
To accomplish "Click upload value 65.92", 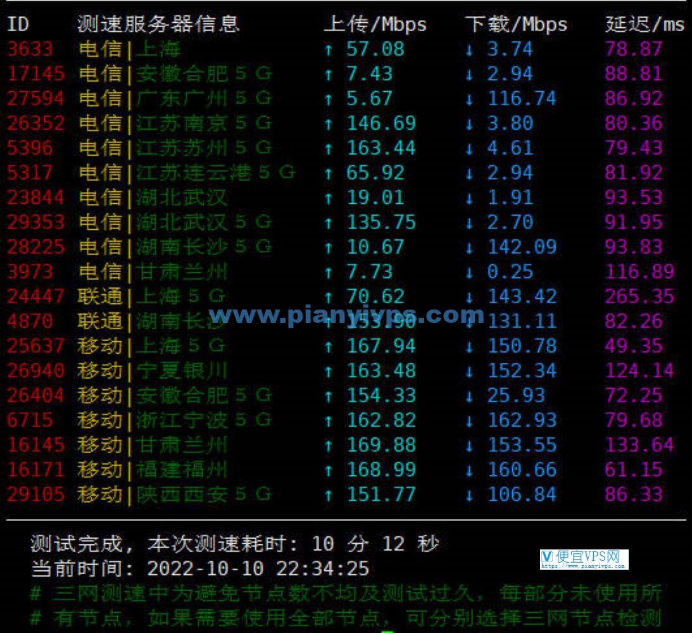I will [x=375, y=172].
